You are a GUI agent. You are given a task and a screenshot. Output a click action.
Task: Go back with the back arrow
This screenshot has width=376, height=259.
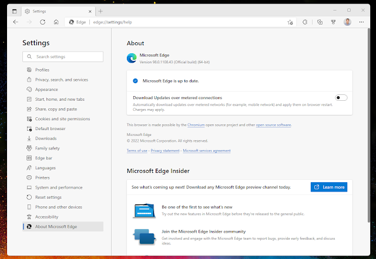pyautogui.click(x=16, y=22)
